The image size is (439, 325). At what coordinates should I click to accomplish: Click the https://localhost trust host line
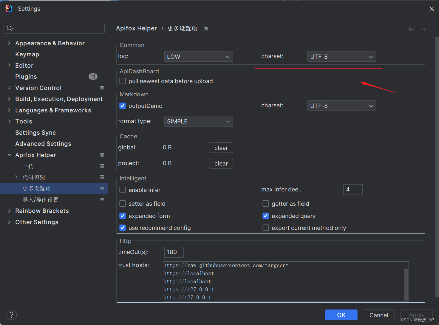pyautogui.click(x=188, y=273)
